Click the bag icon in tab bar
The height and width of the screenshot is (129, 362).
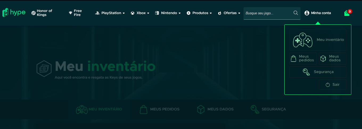pos(143,109)
